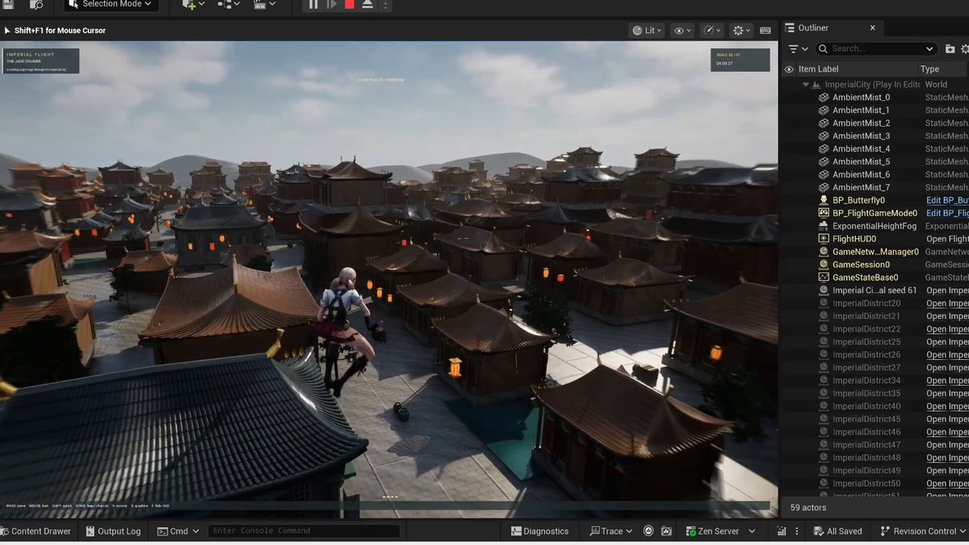The width and height of the screenshot is (969, 545).
Task: Click the Outliner search field
Action: (875, 48)
